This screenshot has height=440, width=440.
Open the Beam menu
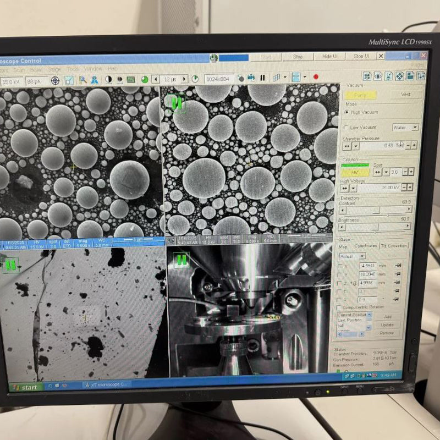click(x=36, y=70)
